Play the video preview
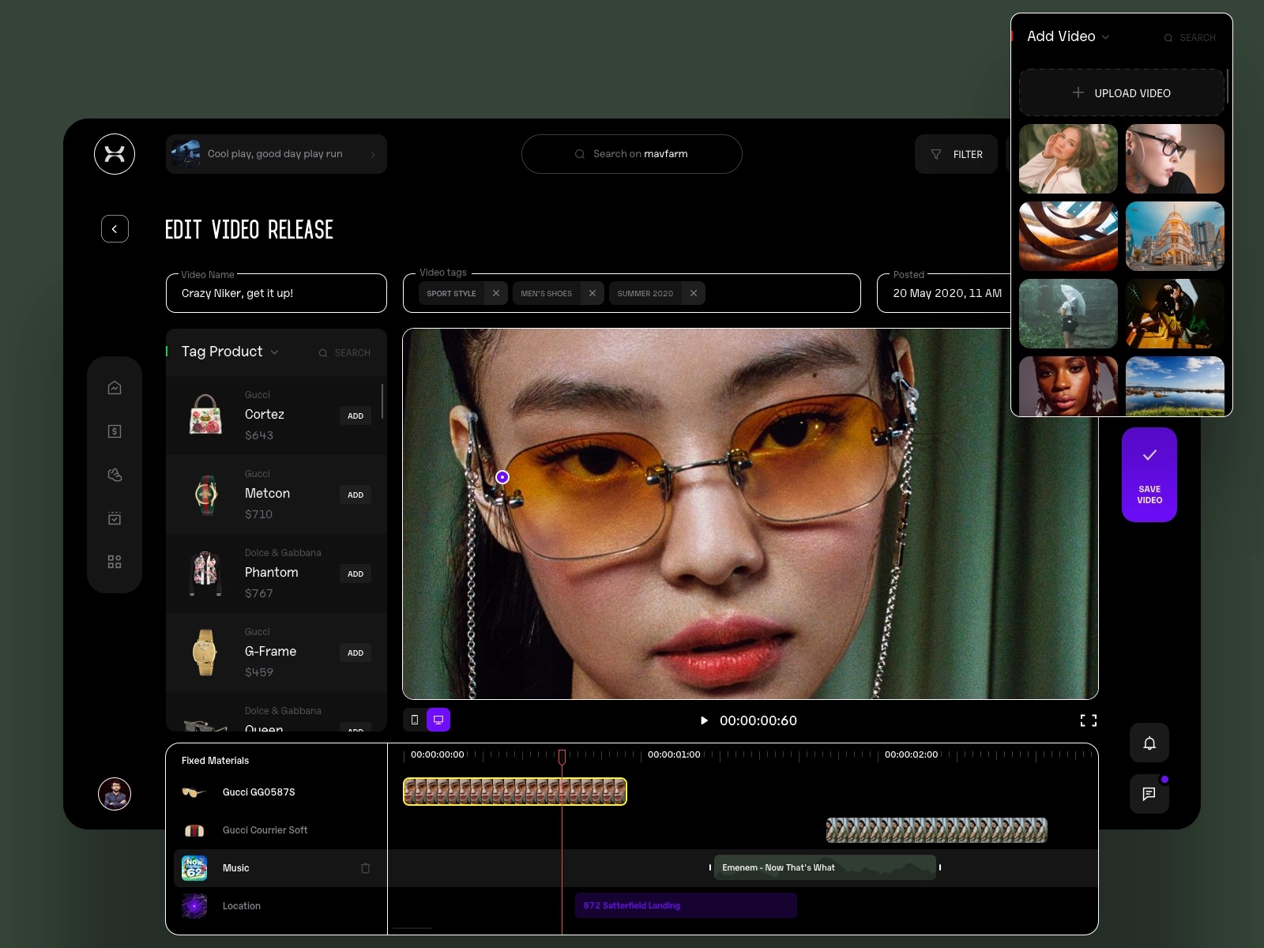The height and width of the screenshot is (948, 1264). tap(704, 720)
